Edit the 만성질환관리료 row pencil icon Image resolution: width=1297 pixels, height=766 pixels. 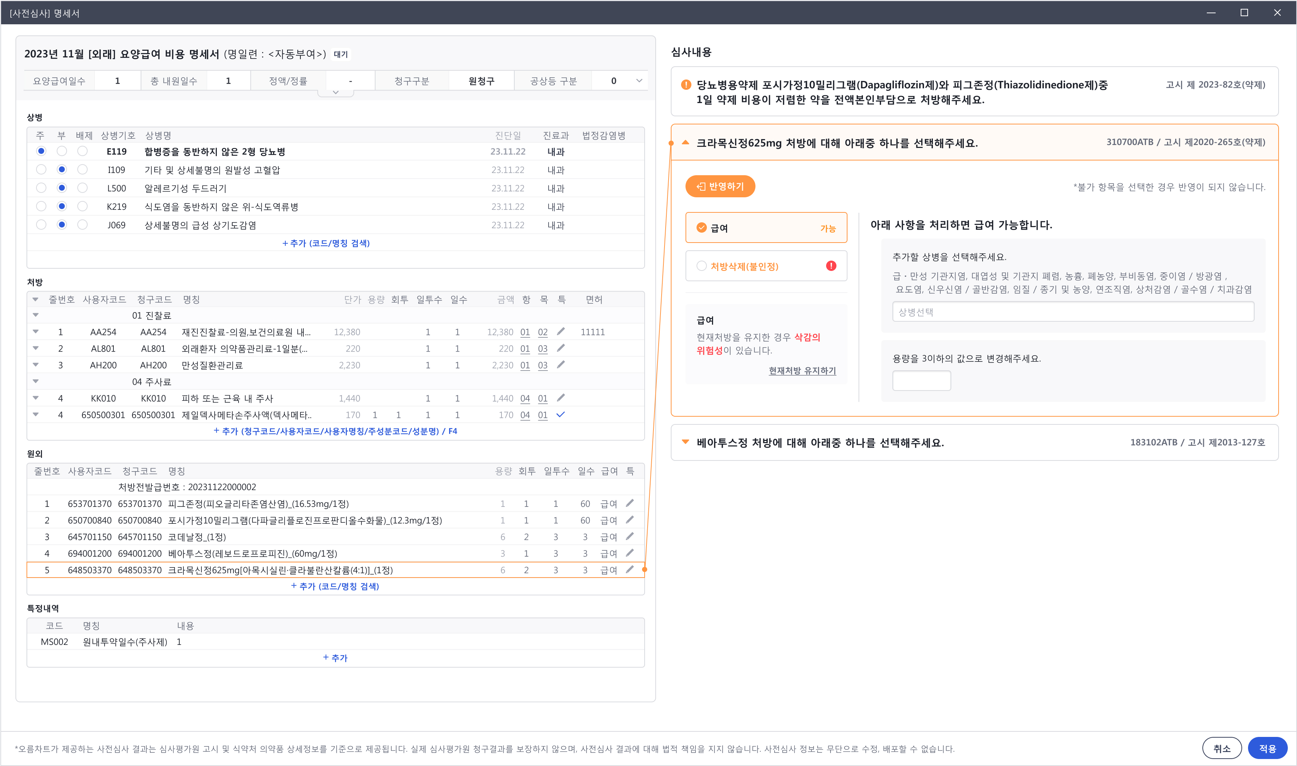(x=561, y=365)
